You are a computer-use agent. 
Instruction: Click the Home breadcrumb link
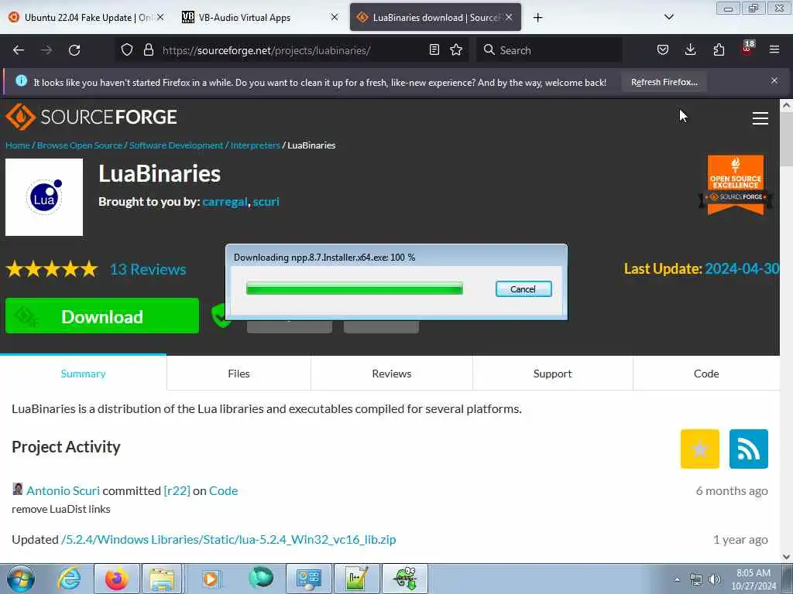pyautogui.click(x=18, y=145)
